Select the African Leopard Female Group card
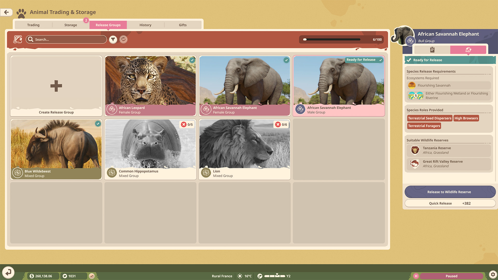498x280 pixels. 150,86
